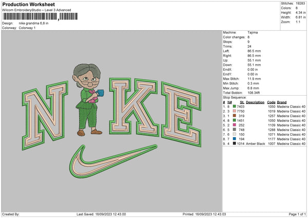Image resolution: width=308 pixels, height=218 pixels.
Task: Click 'Madeira Classic 40' in the 7403 row
Action: pyautogui.click(x=291, y=106)
